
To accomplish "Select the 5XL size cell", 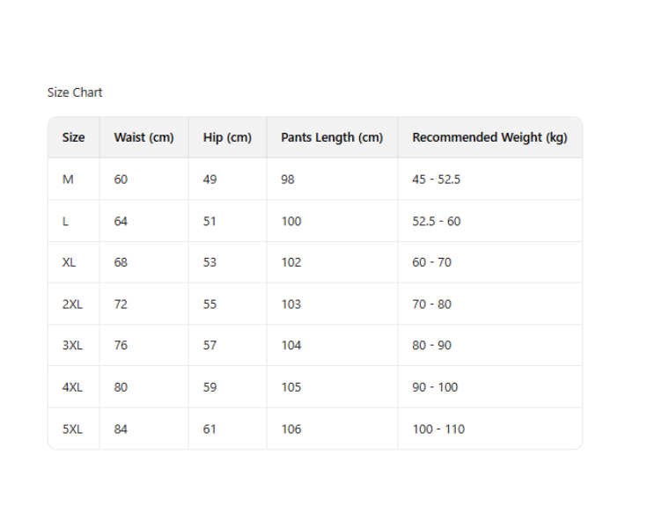I will pos(72,429).
